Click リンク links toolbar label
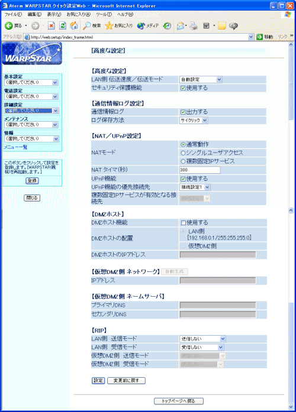The image size is (296, 412). pyautogui.click(x=282, y=37)
